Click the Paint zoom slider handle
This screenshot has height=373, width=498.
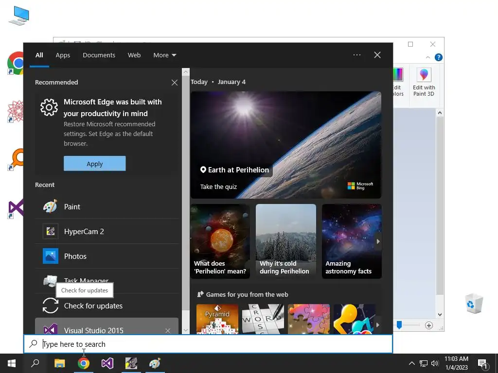coord(400,325)
